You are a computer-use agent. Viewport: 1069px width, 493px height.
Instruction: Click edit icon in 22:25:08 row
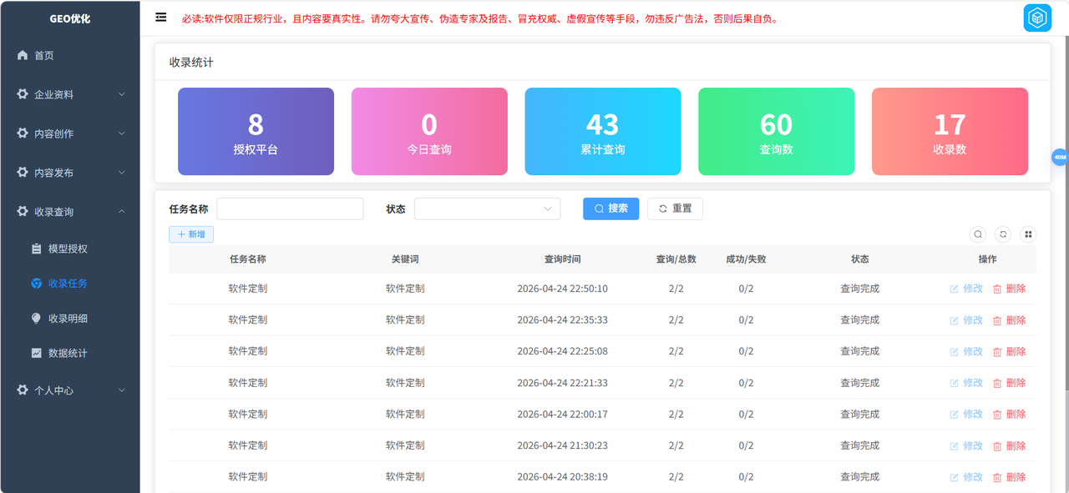point(955,351)
